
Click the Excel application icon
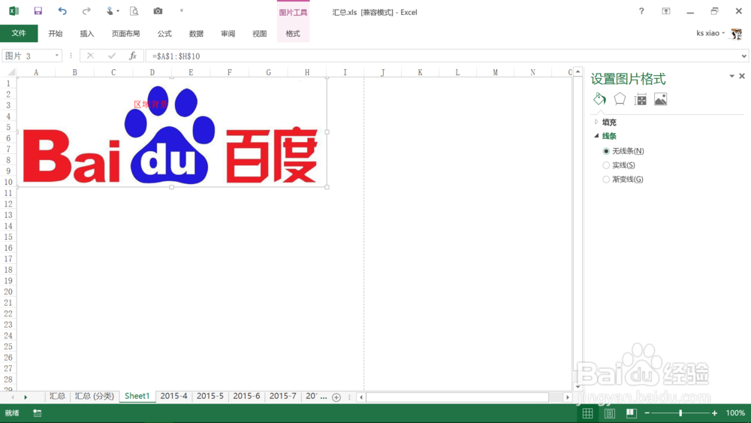(14, 11)
